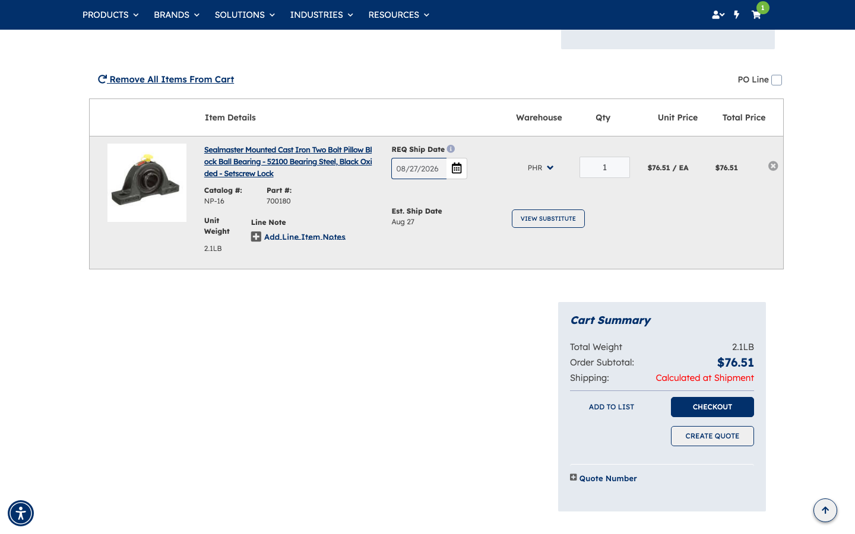Click the scroll to top arrow button
This screenshot has width=855, height=534.
[x=825, y=510]
